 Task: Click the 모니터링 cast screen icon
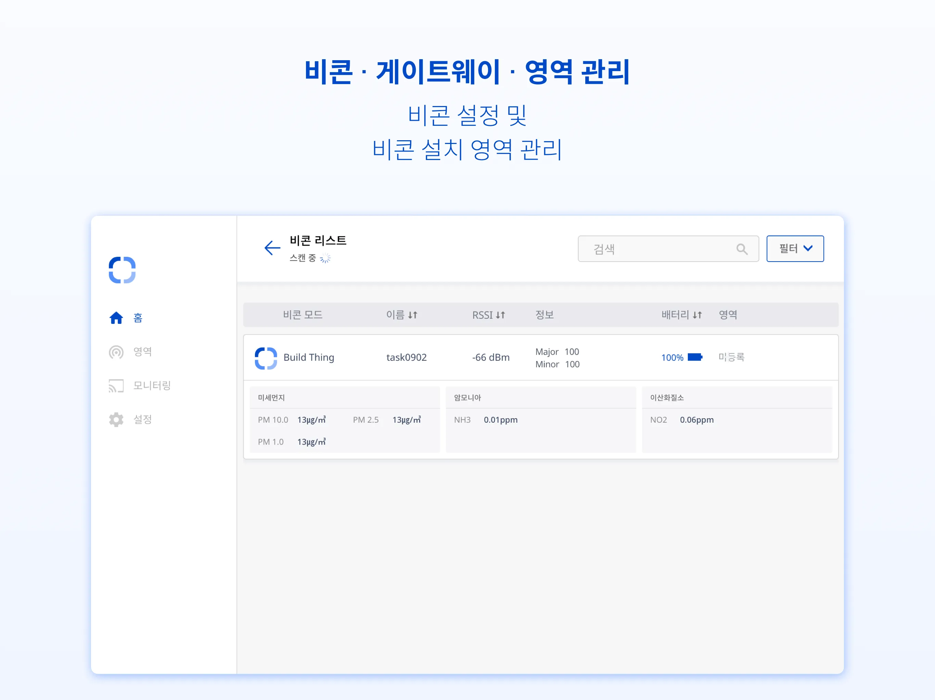click(116, 385)
